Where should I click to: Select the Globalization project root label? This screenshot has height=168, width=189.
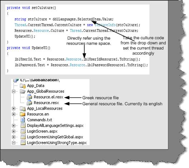point(40,80)
